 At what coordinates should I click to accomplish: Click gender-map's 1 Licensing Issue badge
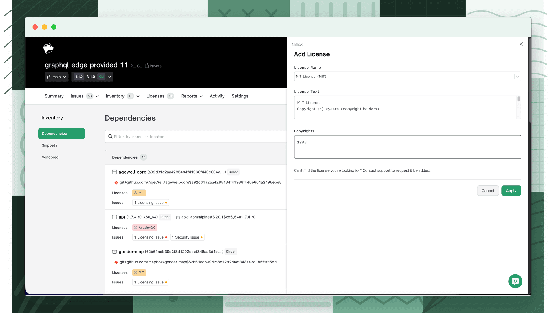[x=151, y=282]
